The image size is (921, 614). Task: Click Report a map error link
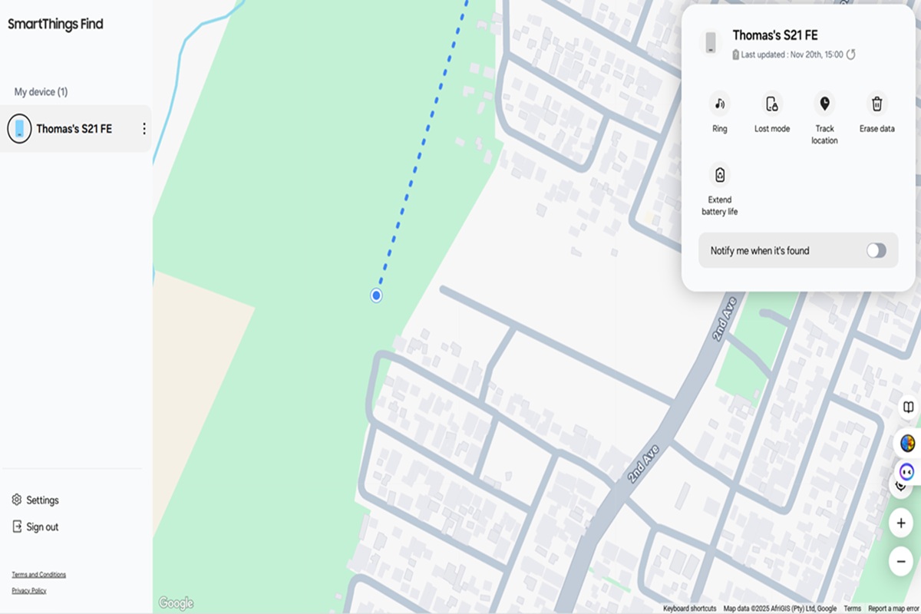pos(894,609)
